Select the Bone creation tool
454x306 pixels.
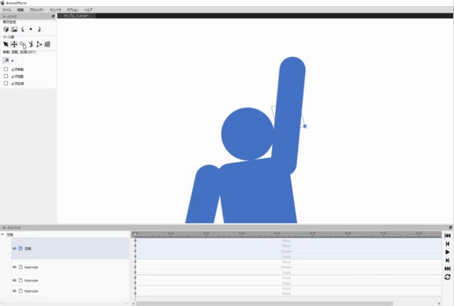pyautogui.click(x=23, y=44)
